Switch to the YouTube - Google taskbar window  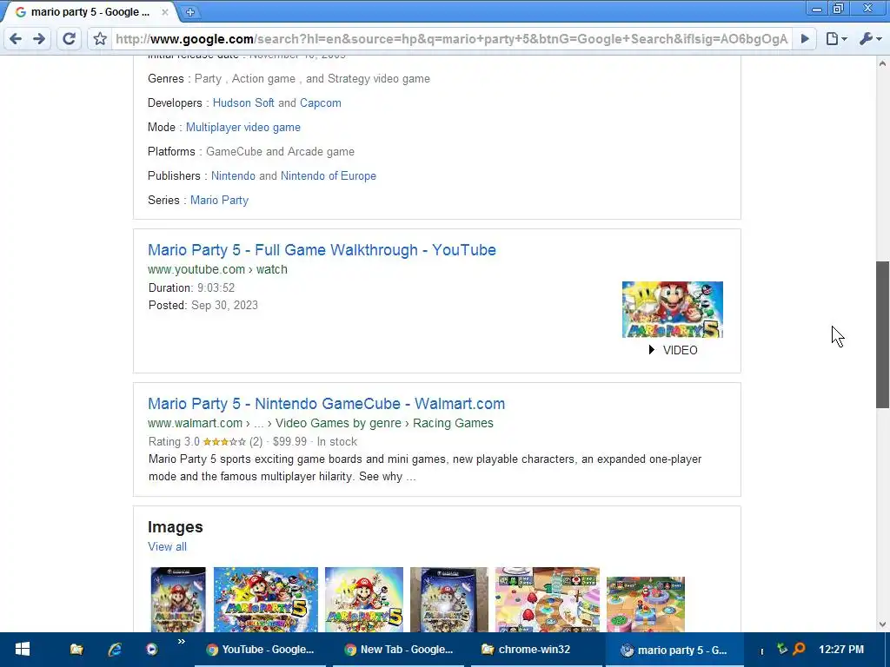[x=261, y=650]
